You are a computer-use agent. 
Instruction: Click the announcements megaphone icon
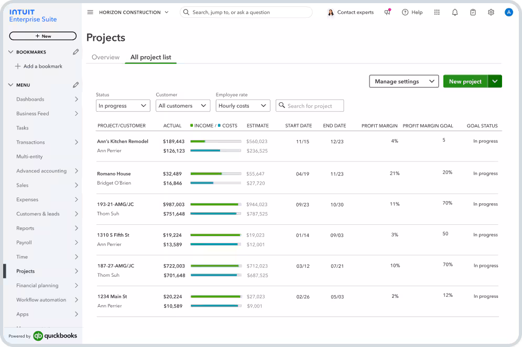[x=387, y=12]
